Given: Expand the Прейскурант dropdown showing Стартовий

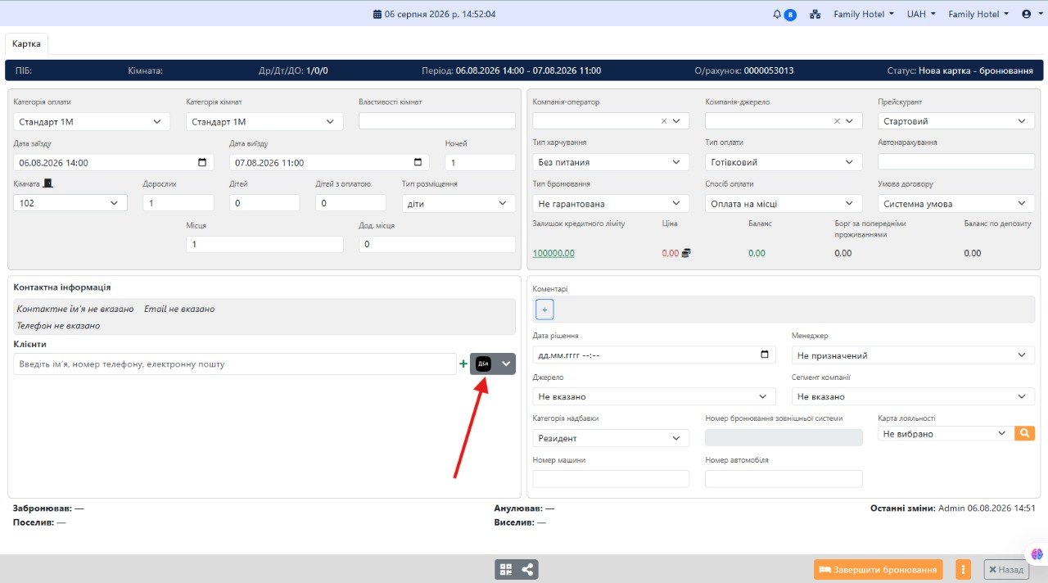Looking at the screenshot, I should tap(956, 121).
